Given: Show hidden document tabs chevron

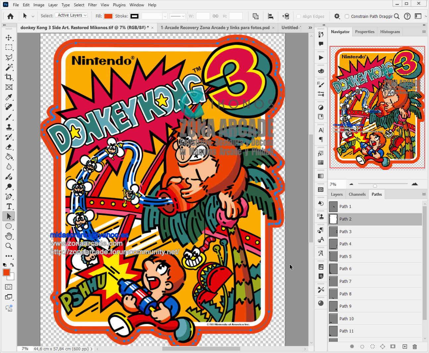Looking at the screenshot, I should click(x=310, y=27).
